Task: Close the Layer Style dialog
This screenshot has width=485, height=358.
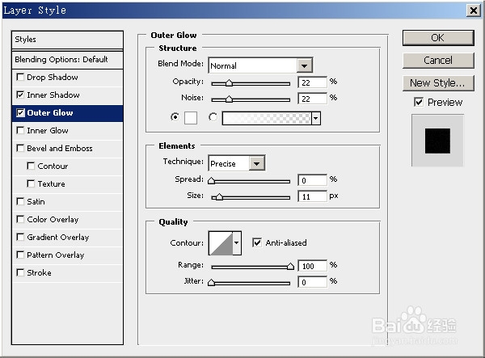Action: (x=473, y=11)
